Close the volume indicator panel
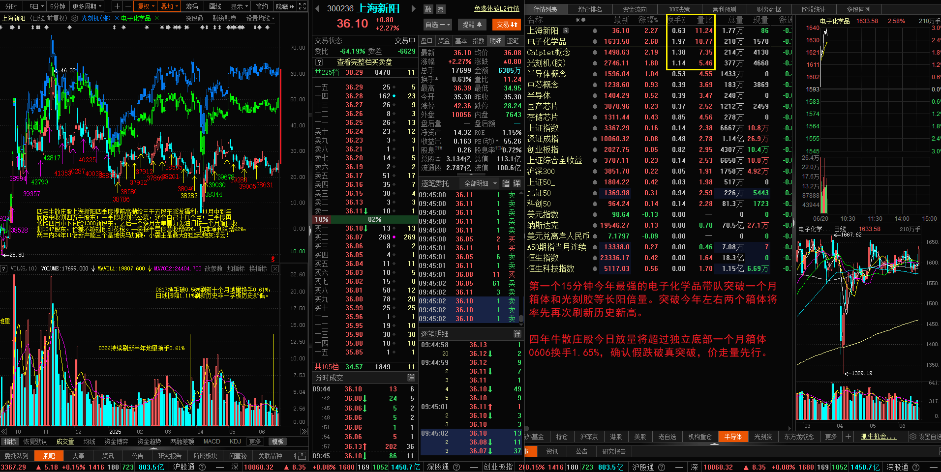The width and height of the screenshot is (941, 472). pyautogui.click(x=275, y=268)
